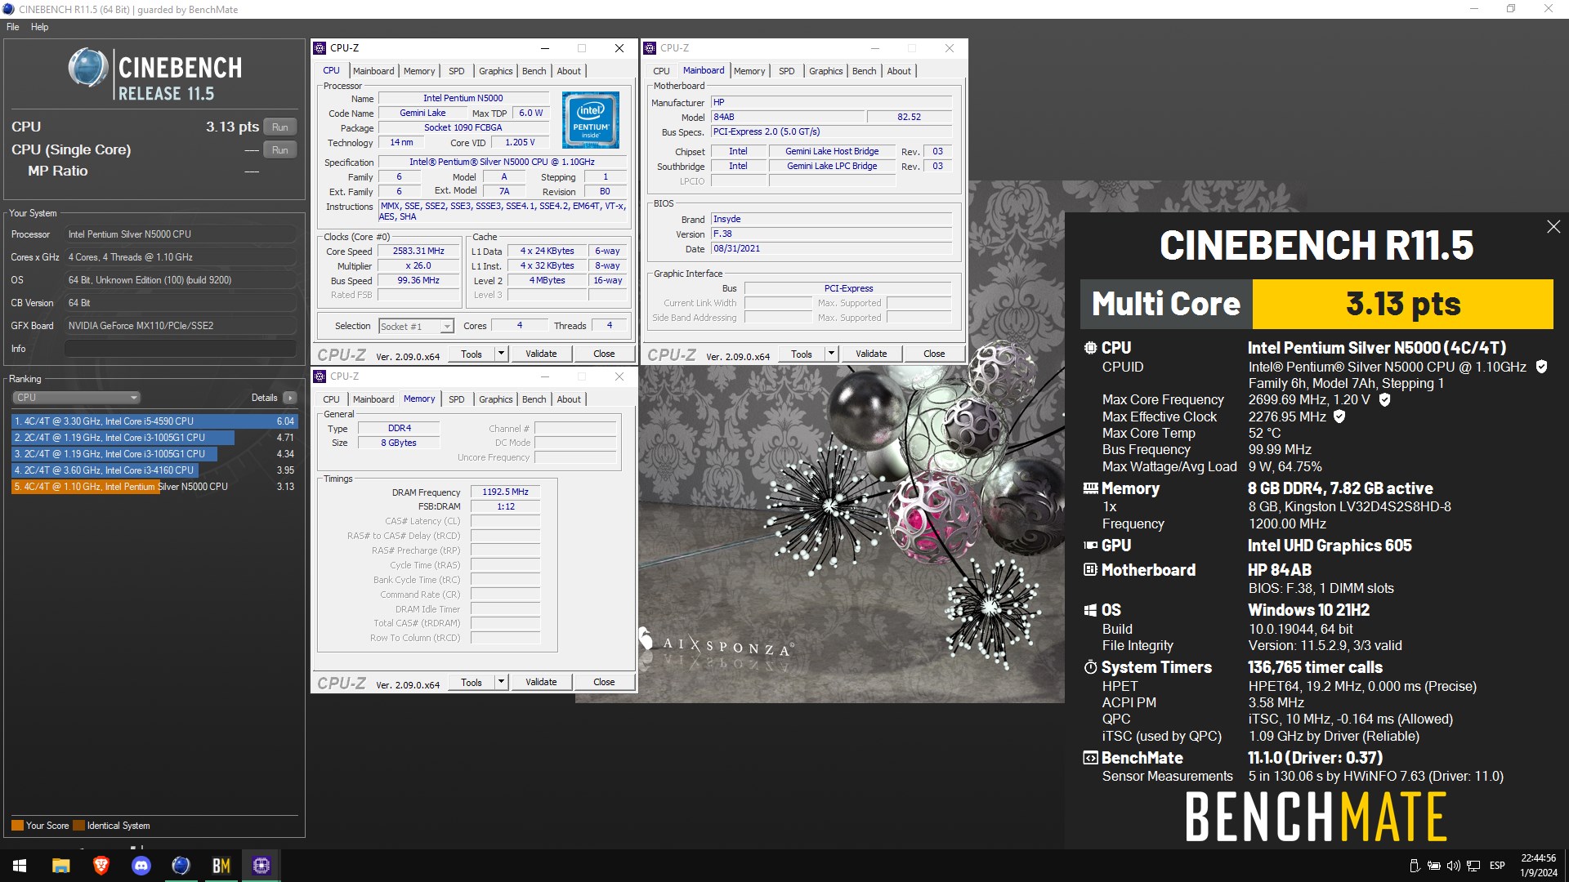Open network status tray icon

coord(1473,866)
